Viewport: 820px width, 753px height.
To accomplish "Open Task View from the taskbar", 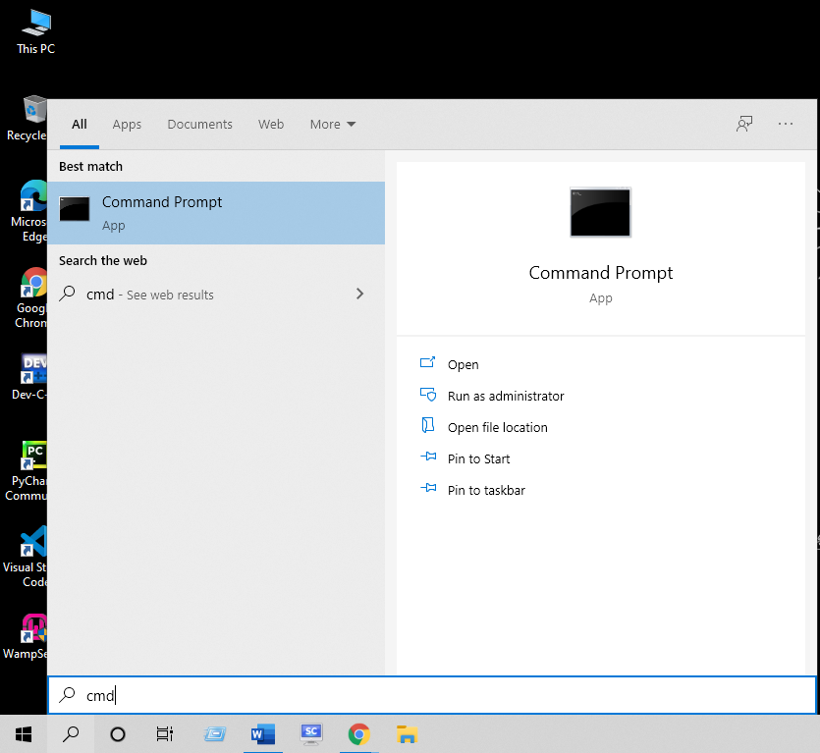I will (165, 733).
